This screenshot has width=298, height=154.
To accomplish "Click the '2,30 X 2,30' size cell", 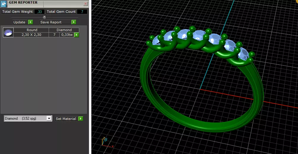I will point(31,35).
